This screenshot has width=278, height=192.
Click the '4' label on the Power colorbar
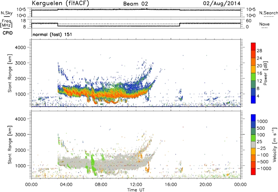click(x=258, y=96)
